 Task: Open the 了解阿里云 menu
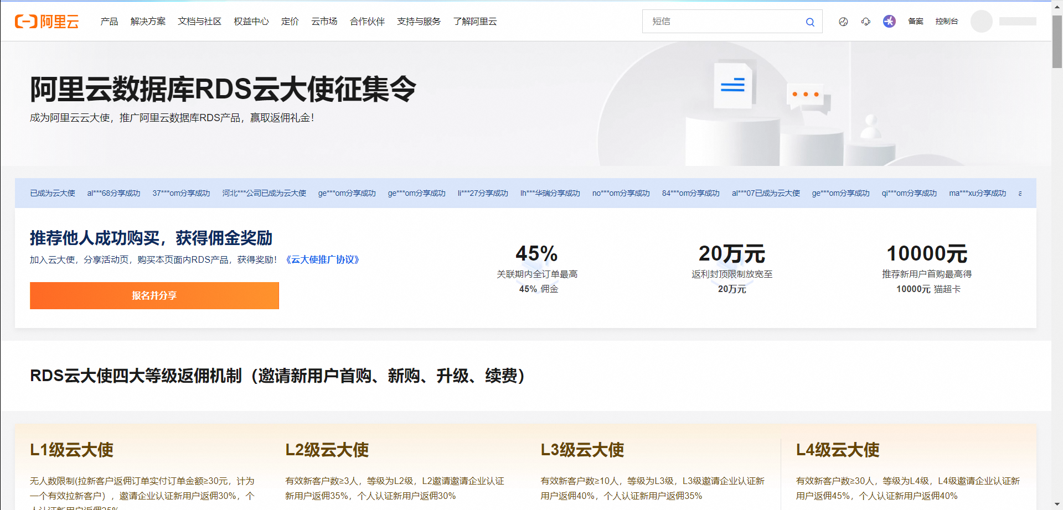[475, 22]
